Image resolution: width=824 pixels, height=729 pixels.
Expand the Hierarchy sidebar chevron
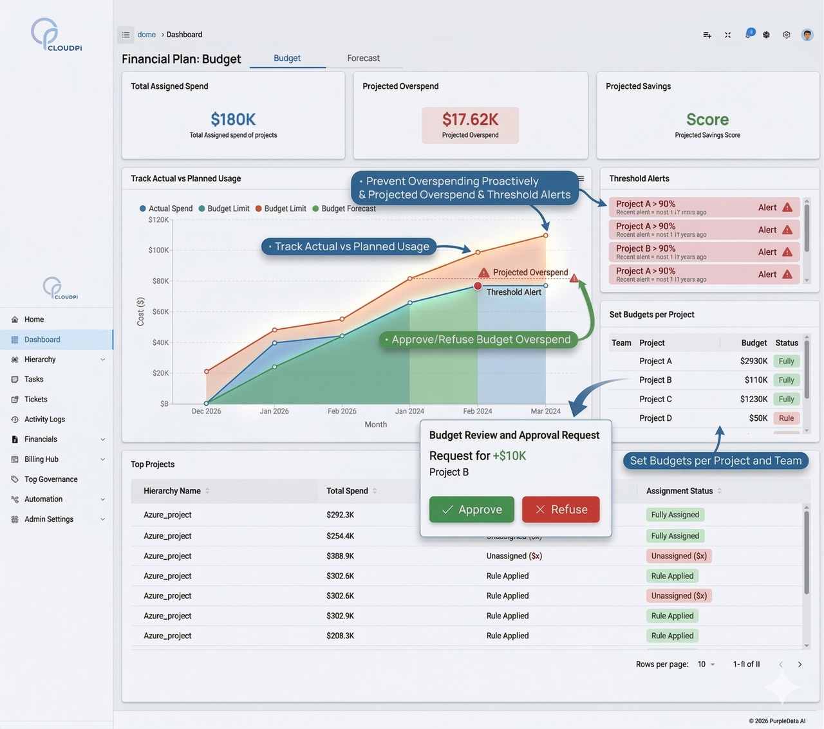(x=102, y=360)
